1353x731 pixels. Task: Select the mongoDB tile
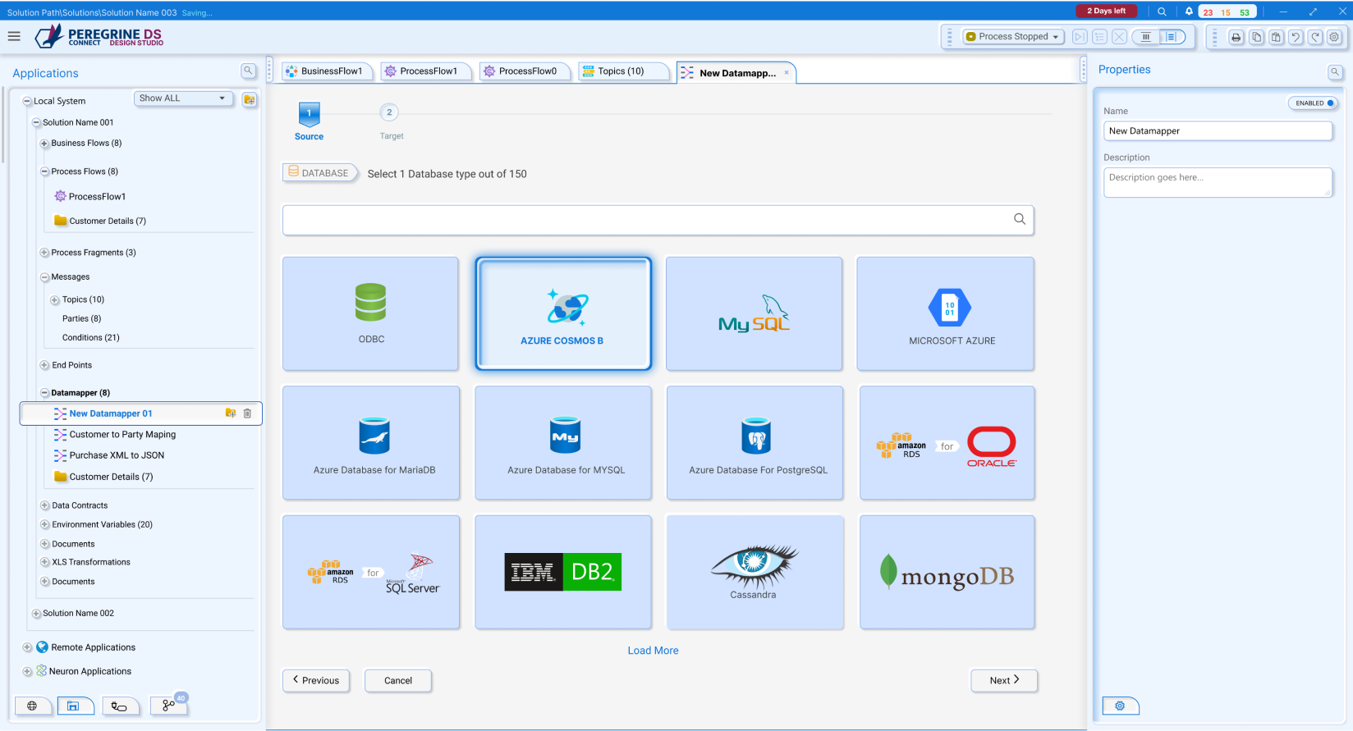947,572
